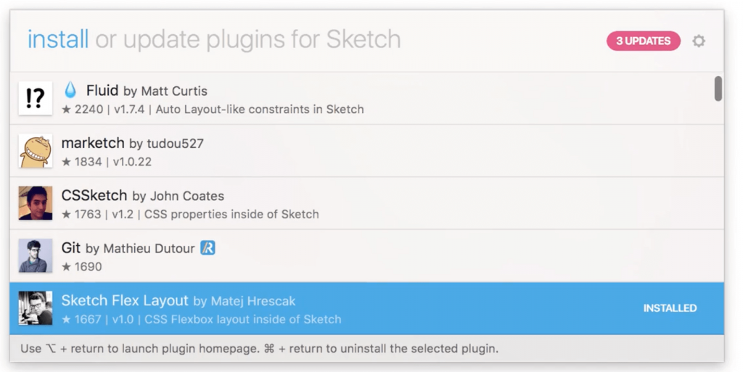Click the keyboard shortcut hint bar at bottom

tap(259, 349)
